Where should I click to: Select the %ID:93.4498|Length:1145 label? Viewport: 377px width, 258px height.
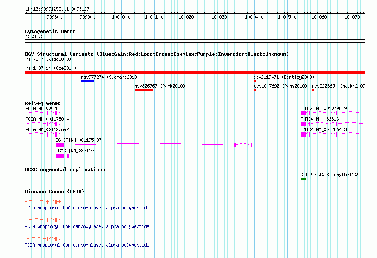coord(330,175)
